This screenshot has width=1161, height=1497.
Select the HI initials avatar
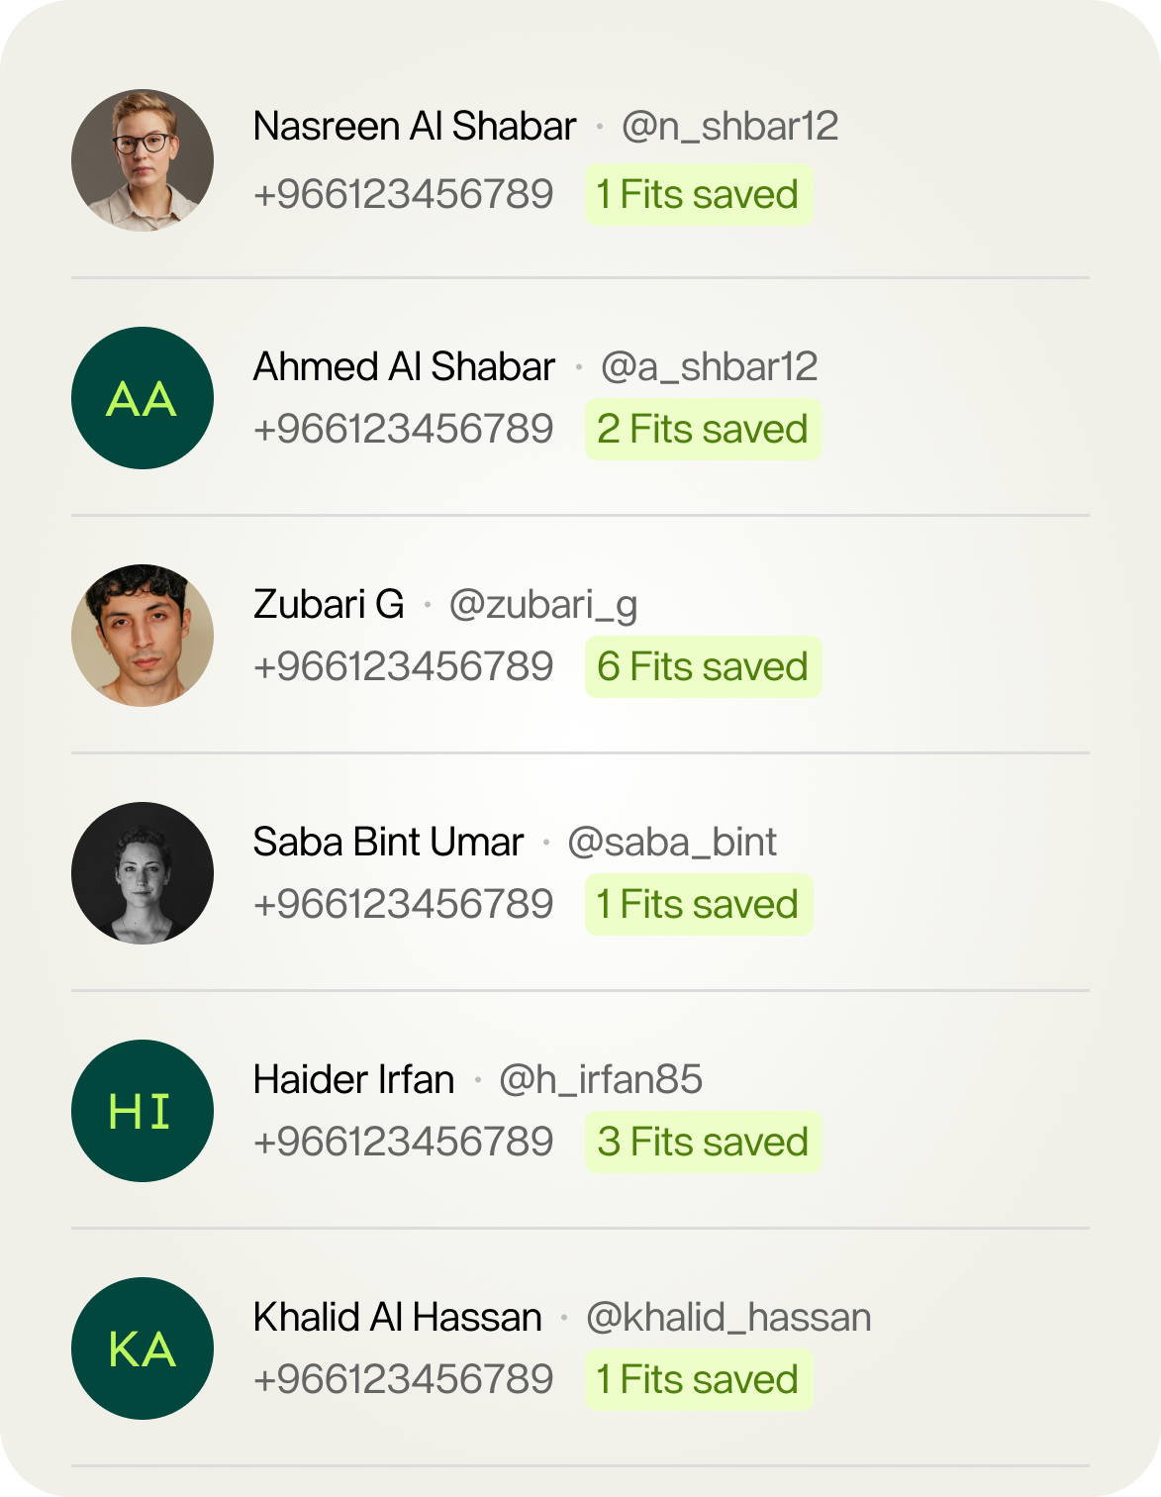(143, 1111)
